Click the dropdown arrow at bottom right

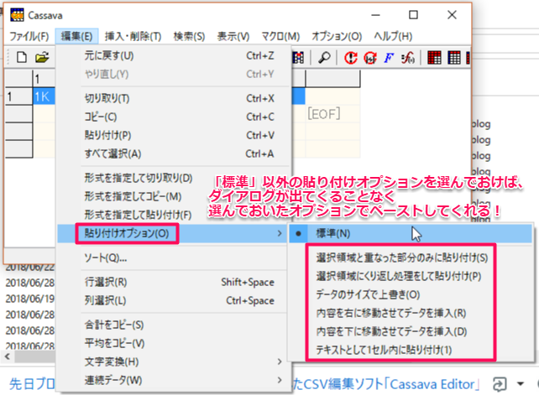point(521,383)
